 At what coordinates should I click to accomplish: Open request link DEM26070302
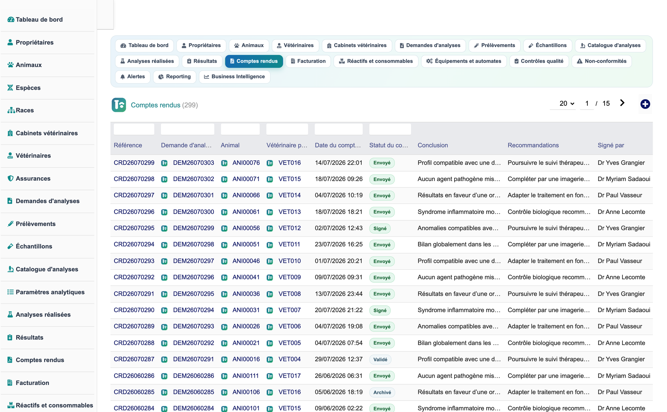click(193, 179)
